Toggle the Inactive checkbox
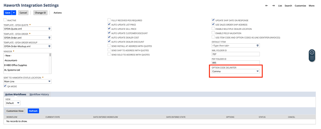The height and width of the screenshot is (129, 321). pyautogui.click(x=5, y=20)
